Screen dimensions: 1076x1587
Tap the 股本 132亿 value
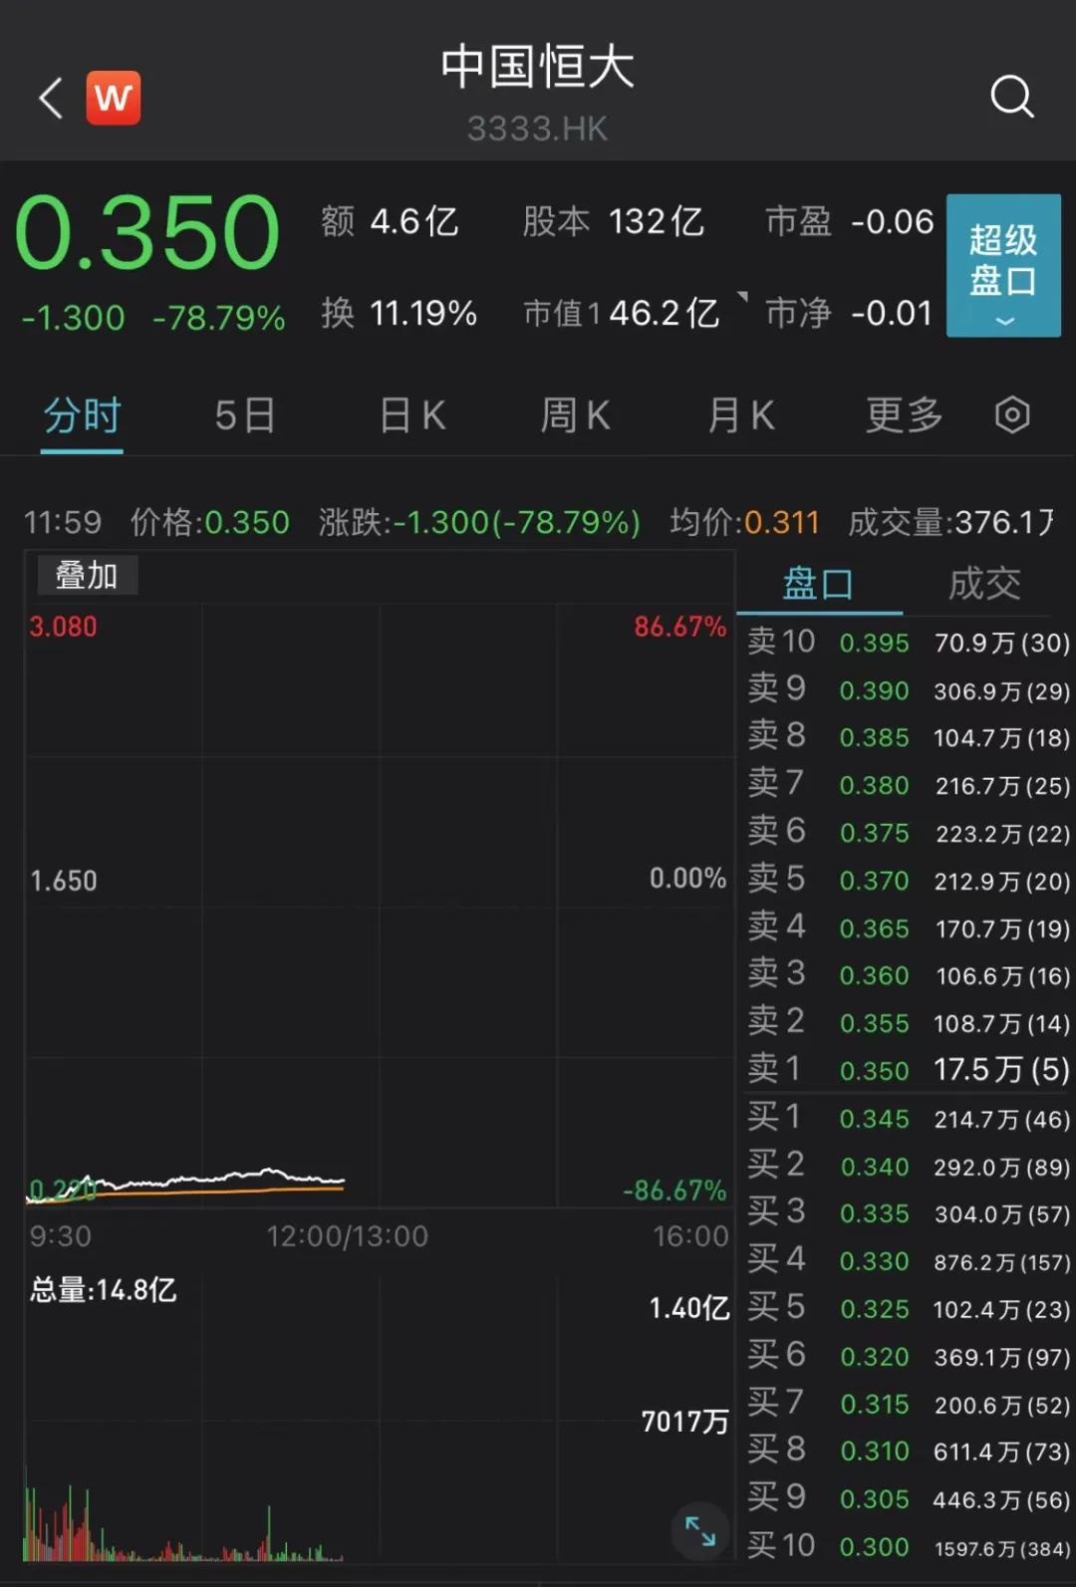(614, 221)
